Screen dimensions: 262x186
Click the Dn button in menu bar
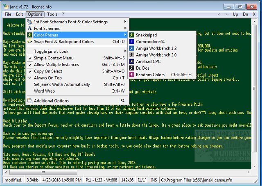point(245,14)
